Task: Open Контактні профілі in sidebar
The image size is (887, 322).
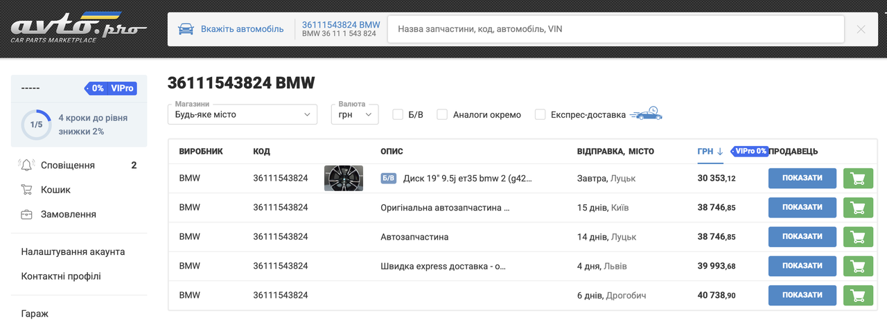Action: [x=61, y=276]
